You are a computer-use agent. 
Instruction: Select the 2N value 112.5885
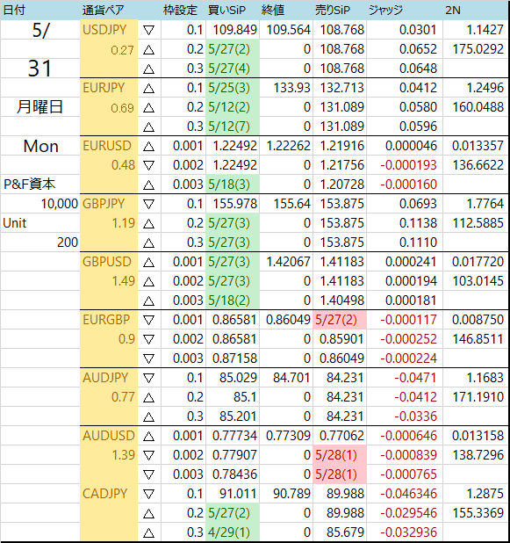476,223
